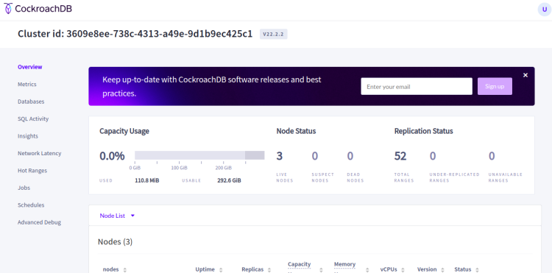Select the cluster id text
The height and width of the screenshot is (273, 552).
(x=135, y=34)
